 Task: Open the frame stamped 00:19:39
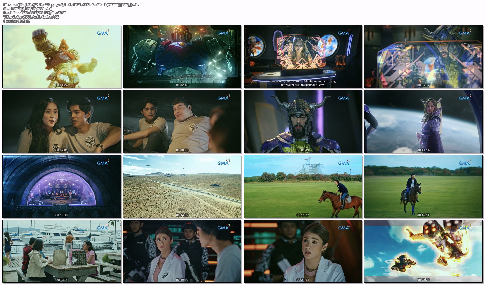tap(182, 251)
